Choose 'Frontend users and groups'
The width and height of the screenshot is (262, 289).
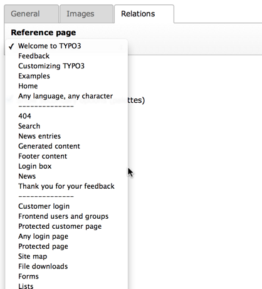click(x=66, y=216)
